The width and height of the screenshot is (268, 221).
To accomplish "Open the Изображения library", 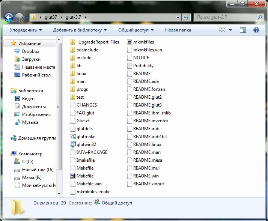I will click(36, 114).
